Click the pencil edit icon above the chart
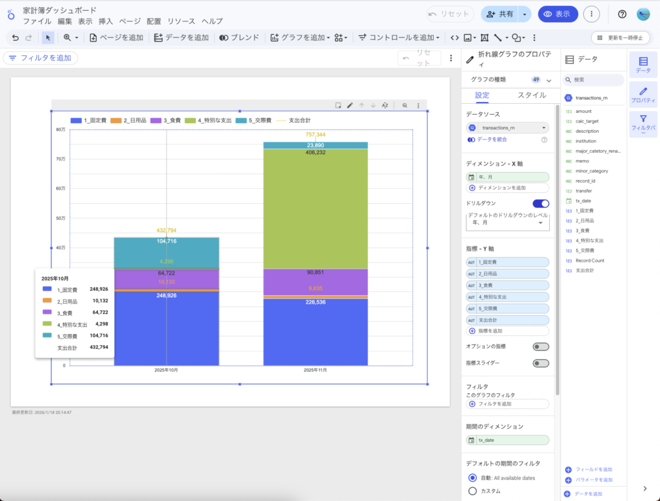Viewport: 660px width, 501px height. point(349,105)
